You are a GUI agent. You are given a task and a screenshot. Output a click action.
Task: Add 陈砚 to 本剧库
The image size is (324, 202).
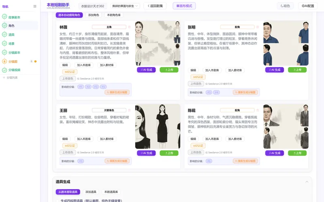pyautogui.click(x=212, y=139)
